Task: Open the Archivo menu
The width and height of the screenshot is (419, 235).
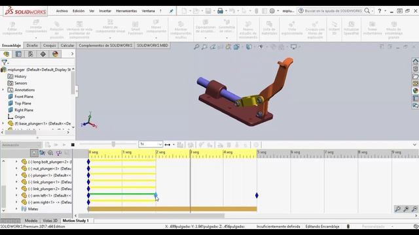Action: pos(62,11)
